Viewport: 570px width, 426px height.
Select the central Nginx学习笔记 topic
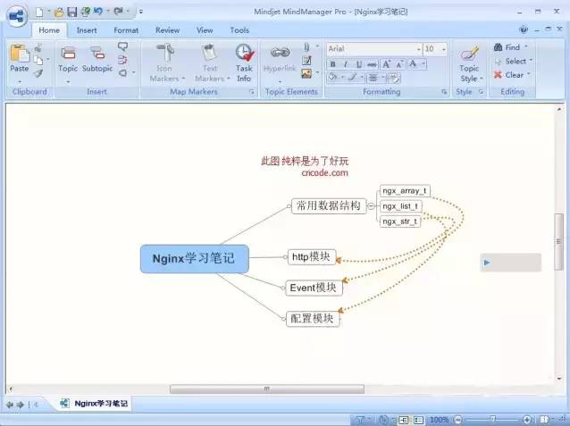click(195, 258)
